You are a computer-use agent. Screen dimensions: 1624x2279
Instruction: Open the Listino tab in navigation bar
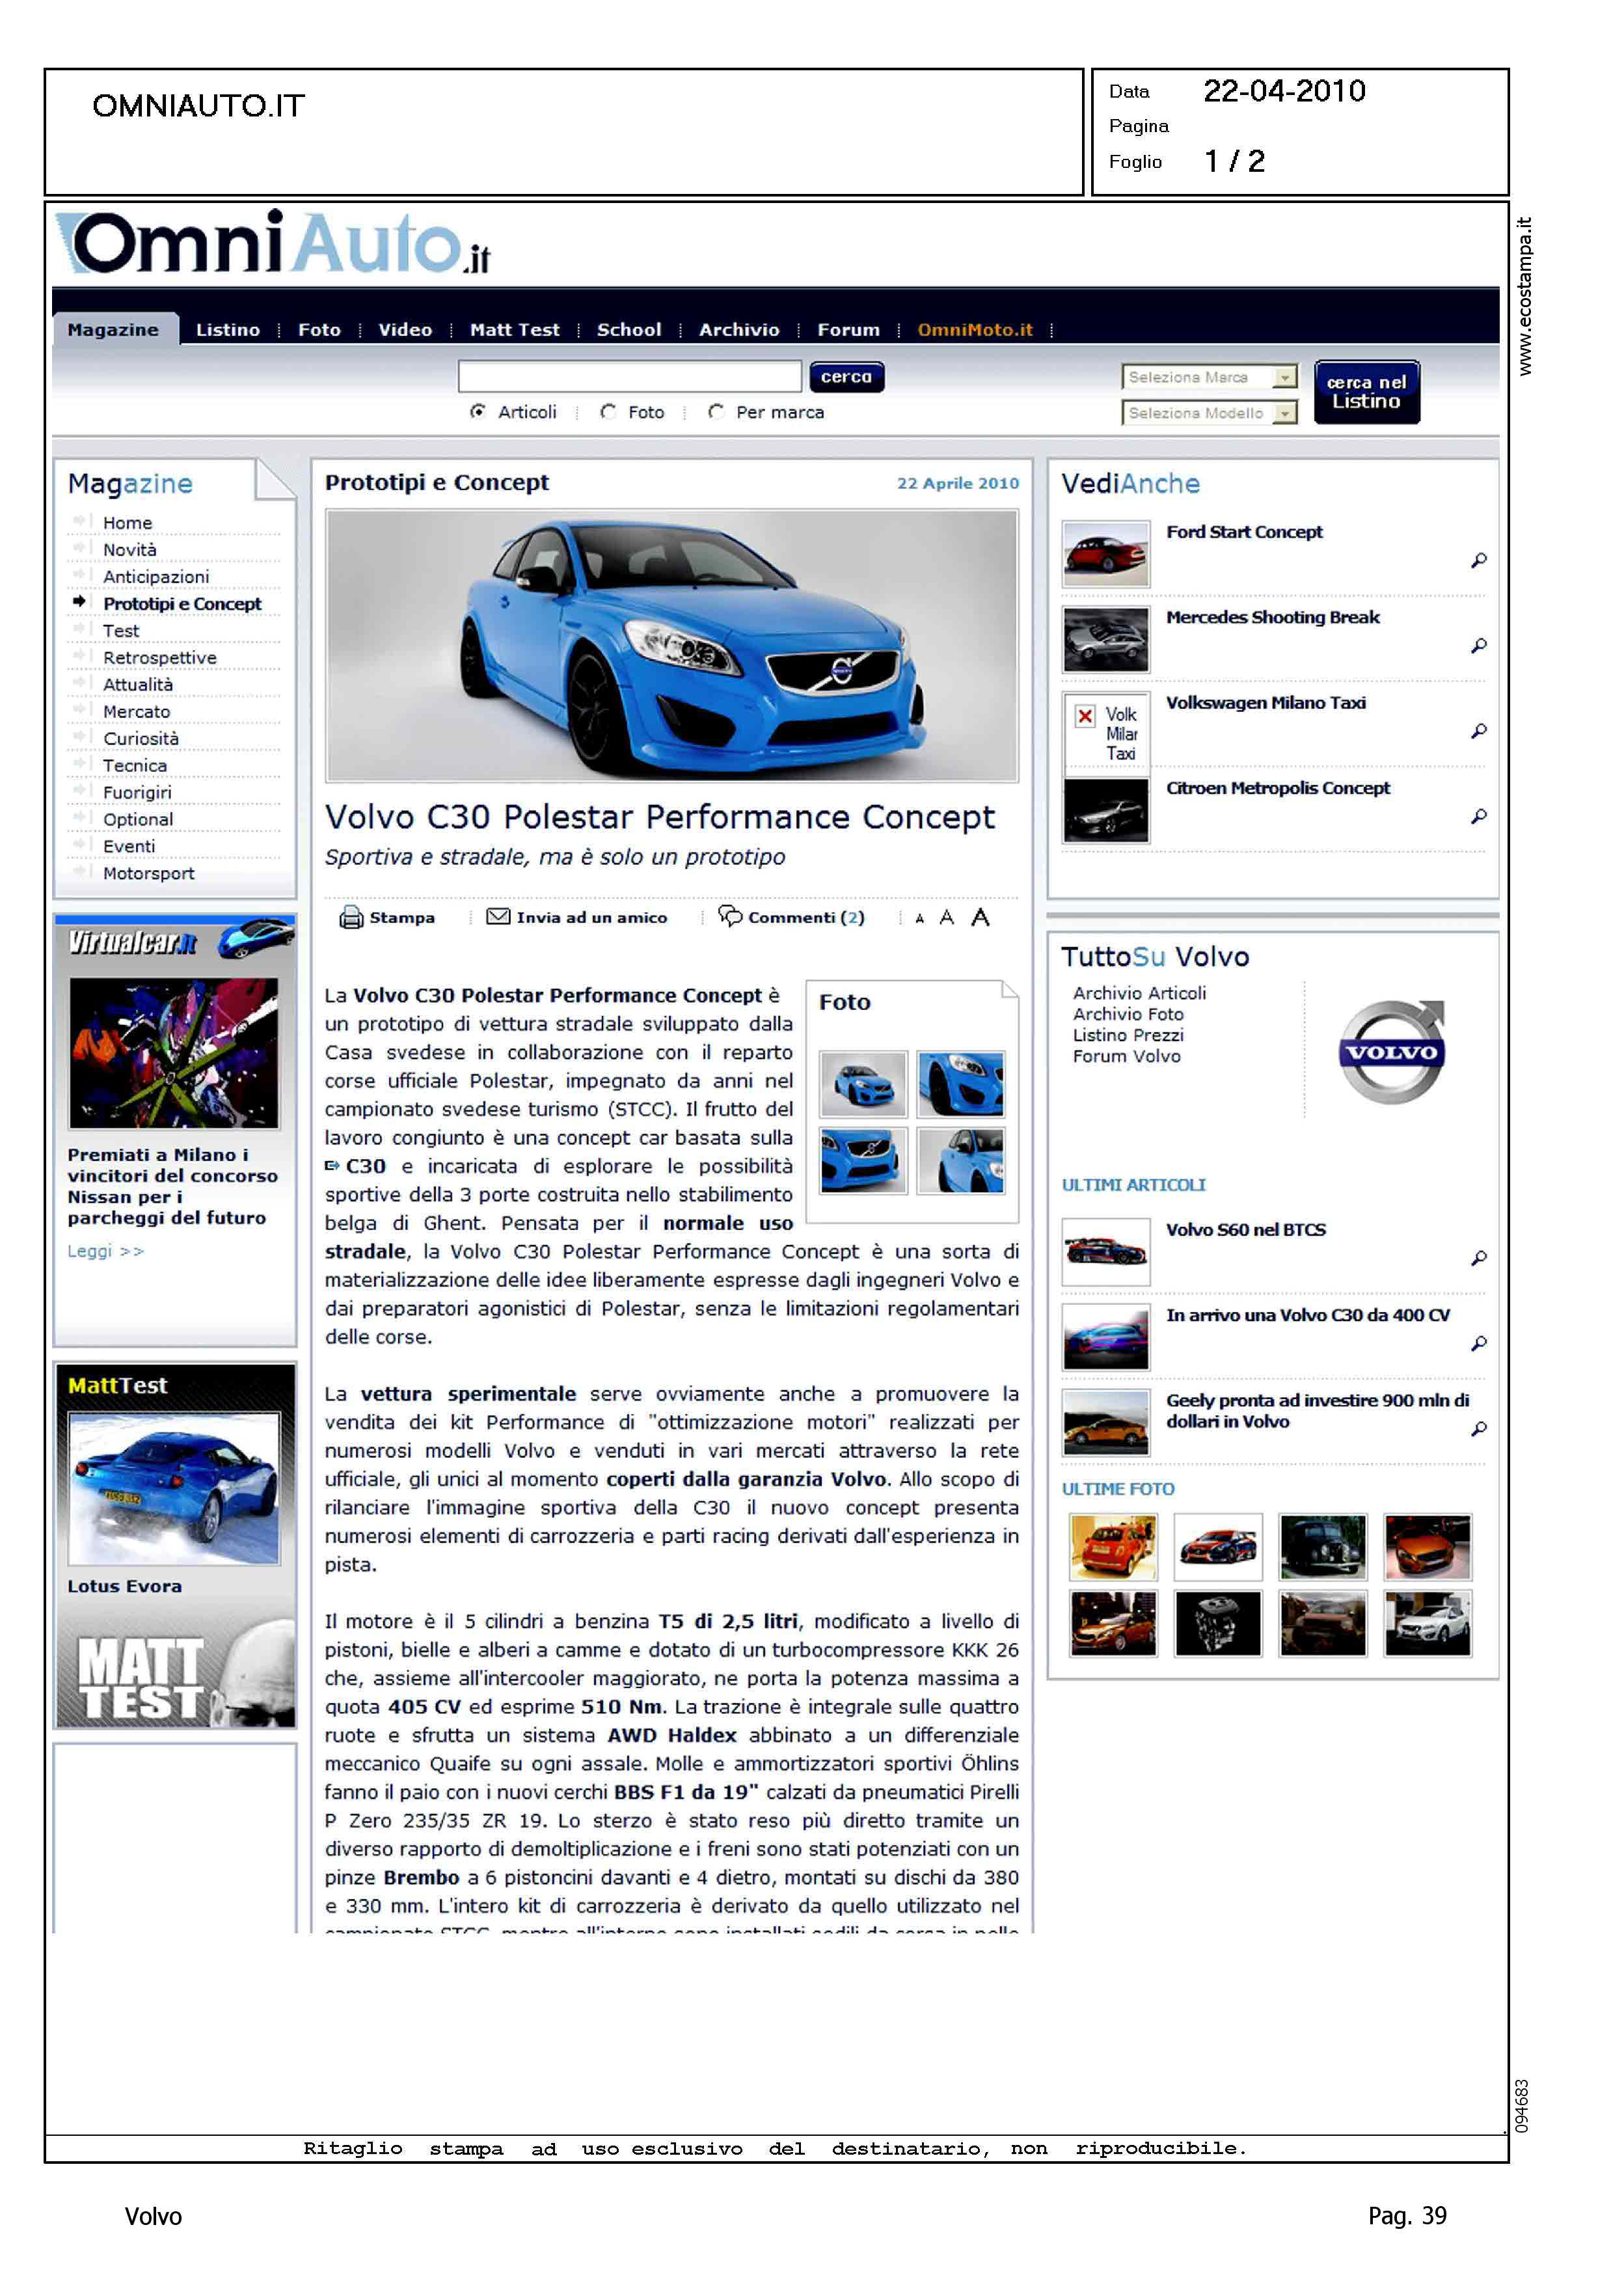pyautogui.click(x=228, y=330)
